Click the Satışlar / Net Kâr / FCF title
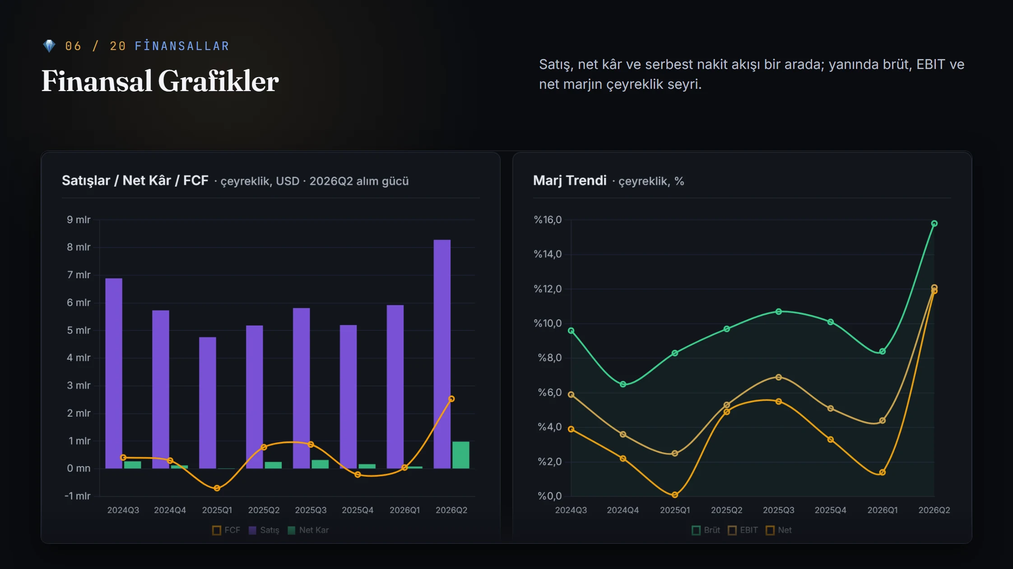 coord(135,180)
